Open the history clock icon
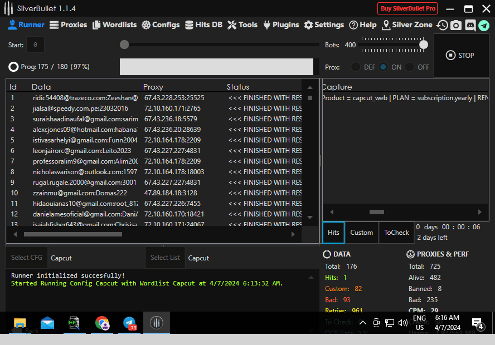Image resolution: width=495 pixels, height=345 pixels. (x=442, y=25)
